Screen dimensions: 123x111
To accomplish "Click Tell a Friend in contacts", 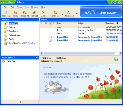I will (x=12, y=61).
